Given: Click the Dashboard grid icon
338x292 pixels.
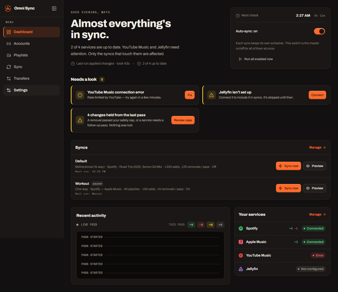Looking at the screenshot, I should (9, 32).
